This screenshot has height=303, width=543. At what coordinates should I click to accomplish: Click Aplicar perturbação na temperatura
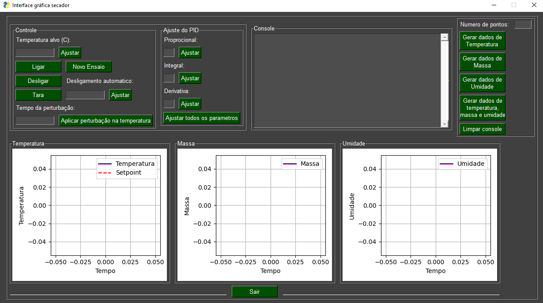click(106, 120)
